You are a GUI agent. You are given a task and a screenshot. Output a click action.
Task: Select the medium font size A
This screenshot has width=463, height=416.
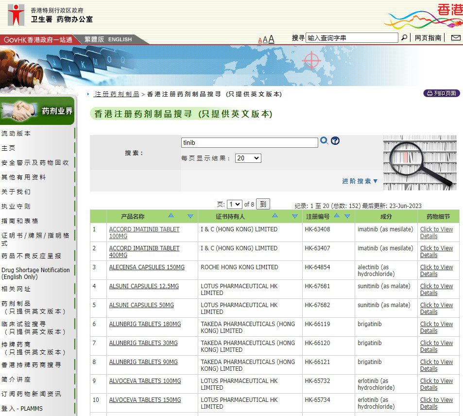(265, 40)
